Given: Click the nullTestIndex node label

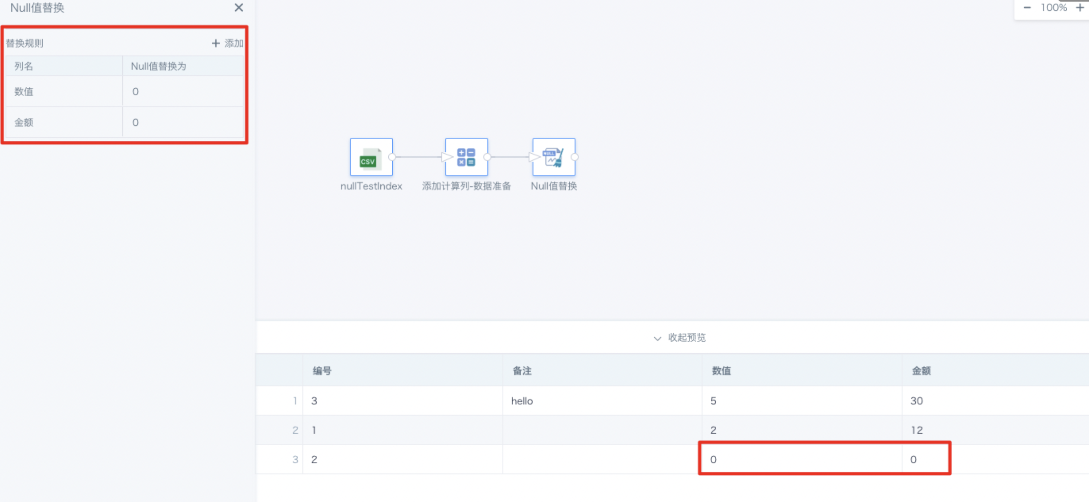Looking at the screenshot, I should [x=371, y=186].
